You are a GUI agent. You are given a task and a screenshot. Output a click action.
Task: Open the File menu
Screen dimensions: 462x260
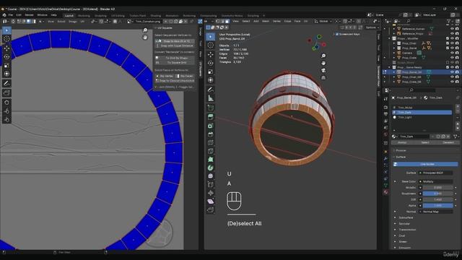click(x=10, y=15)
